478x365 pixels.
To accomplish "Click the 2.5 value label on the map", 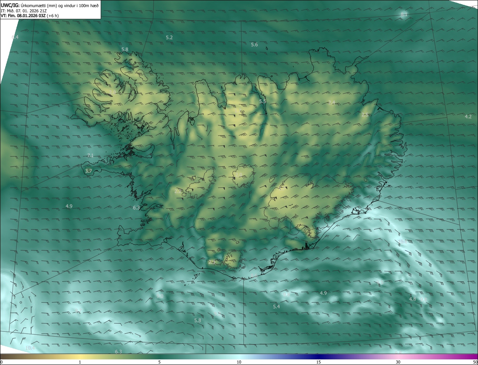I will pyautogui.click(x=365, y=115).
